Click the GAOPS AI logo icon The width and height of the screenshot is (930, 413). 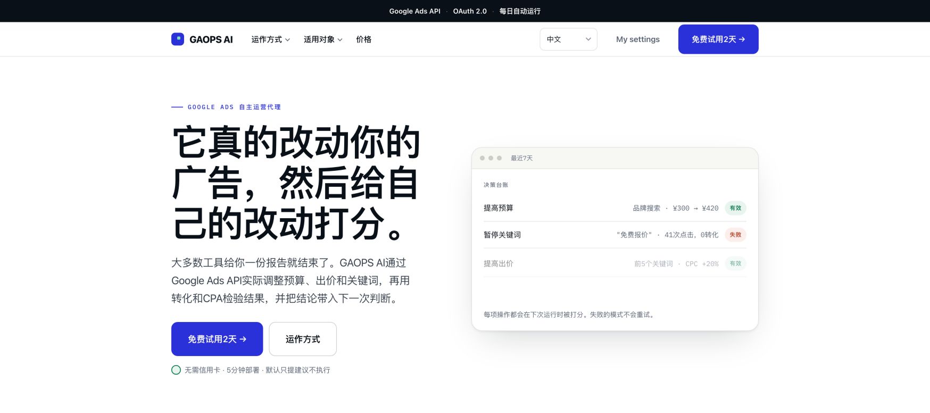(178, 39)
